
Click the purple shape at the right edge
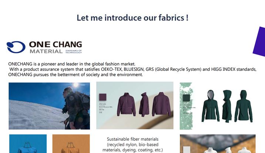pos(259,41)
